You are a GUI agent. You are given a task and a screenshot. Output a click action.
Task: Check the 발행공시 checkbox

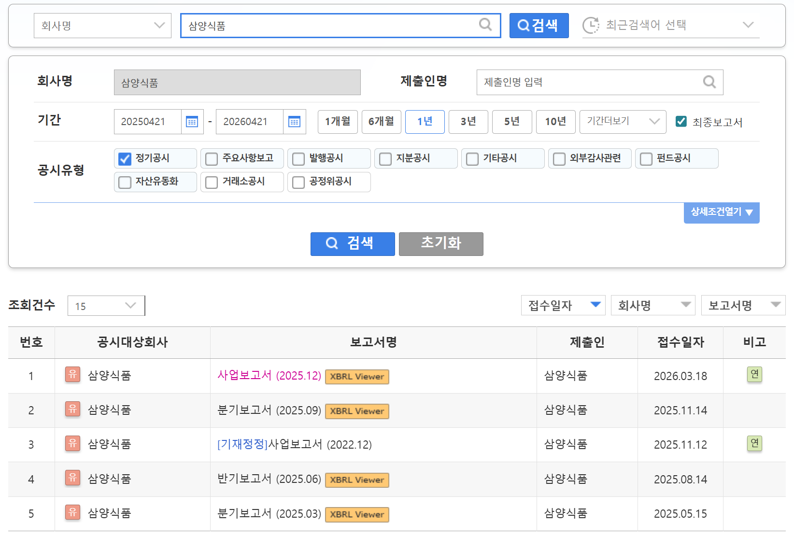click(298, 159)
